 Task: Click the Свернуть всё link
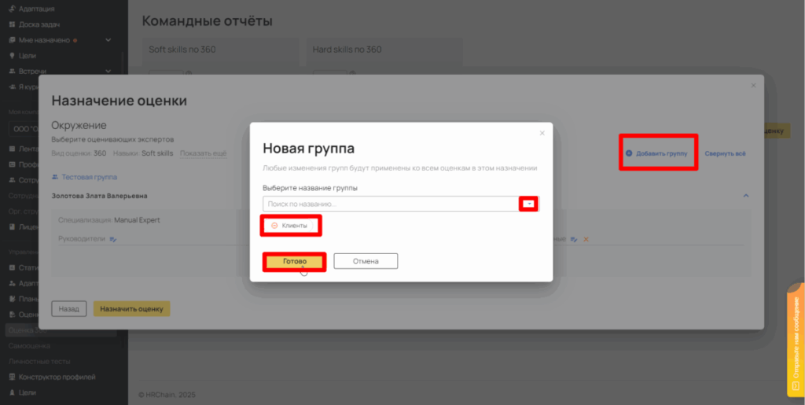coord(725,153)
